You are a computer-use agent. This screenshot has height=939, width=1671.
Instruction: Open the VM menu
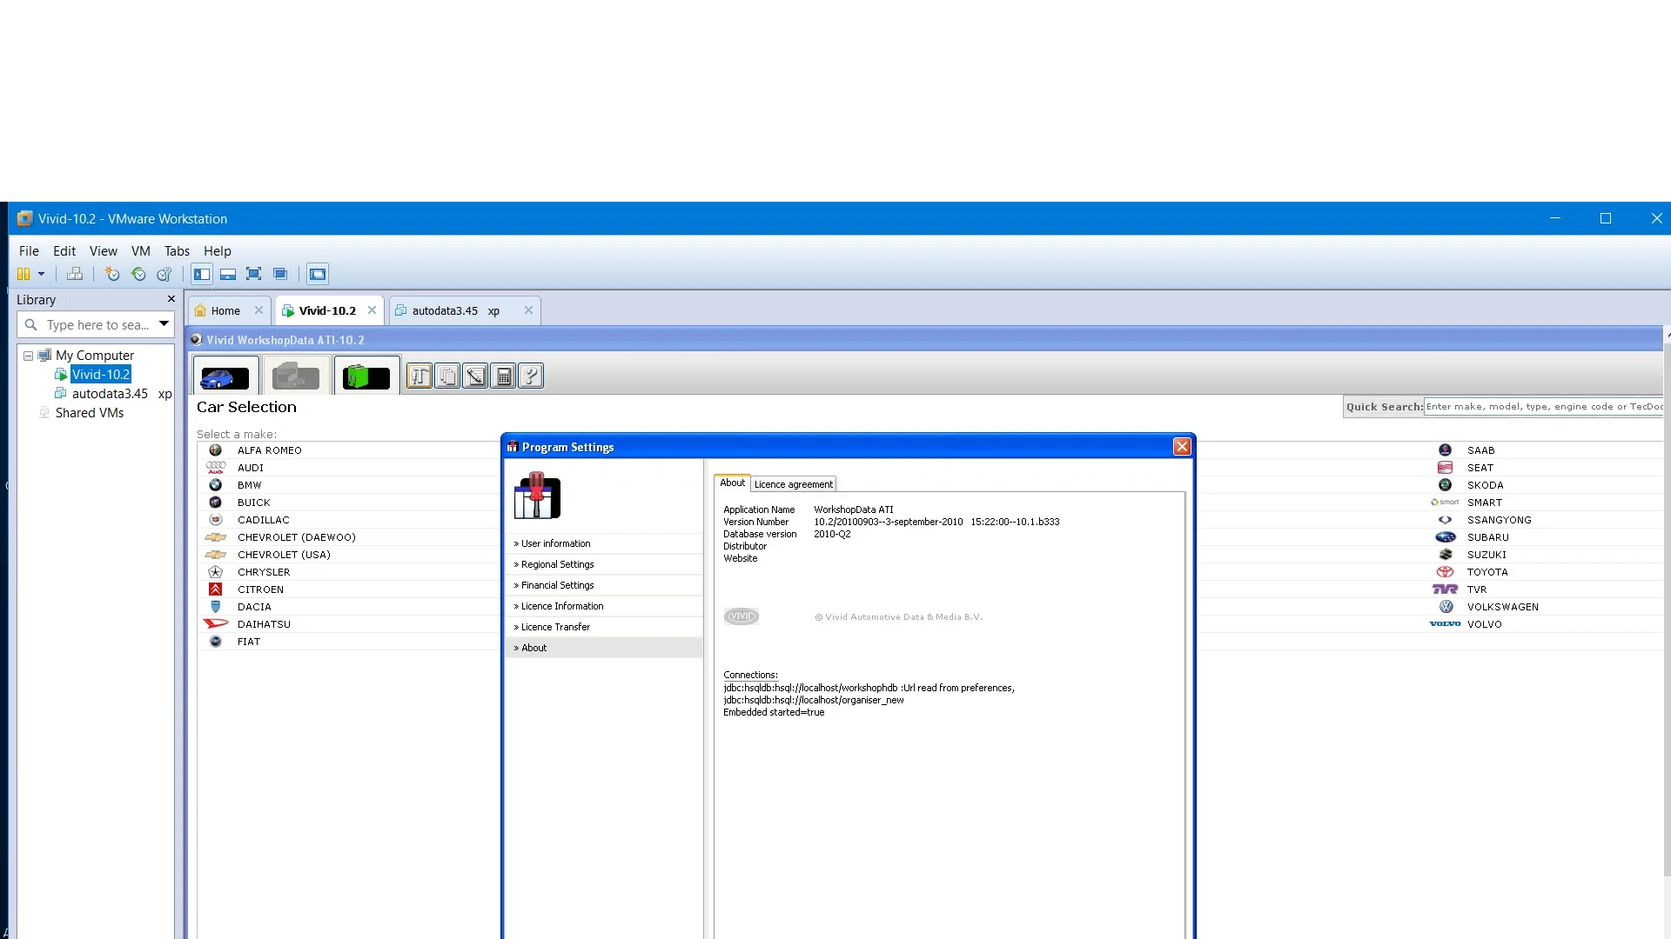click(140, 251)
